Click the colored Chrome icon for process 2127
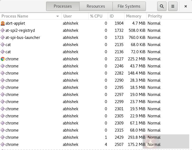The image size is (192, 150). coord(3,59)
